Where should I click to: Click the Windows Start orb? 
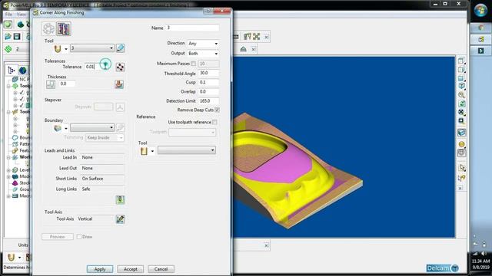(x=480, y=11)
